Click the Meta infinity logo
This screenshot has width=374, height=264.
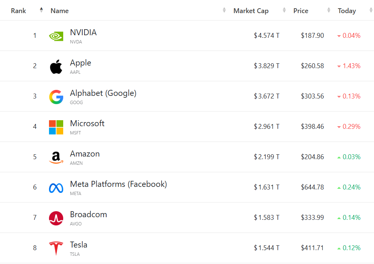point(56,188)
